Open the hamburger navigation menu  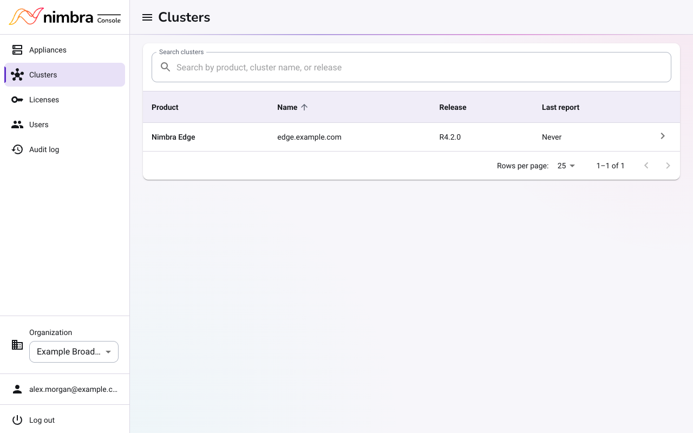click(x=147, y=17)
